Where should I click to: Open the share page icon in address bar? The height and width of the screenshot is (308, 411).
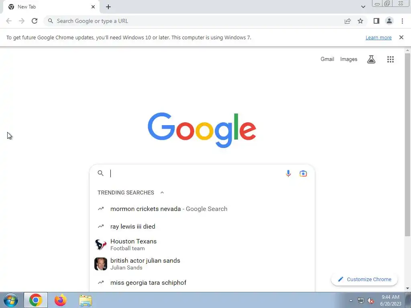click(348, 21)
